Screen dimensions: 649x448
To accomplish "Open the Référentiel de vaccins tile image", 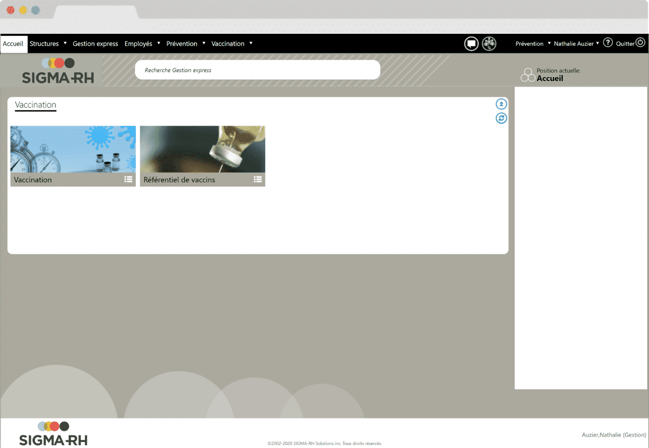I will tap(202, 149).
